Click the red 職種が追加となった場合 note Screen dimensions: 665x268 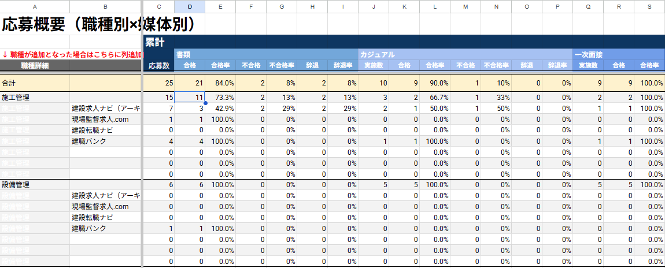pyautogui.click(x=71, y=54)
